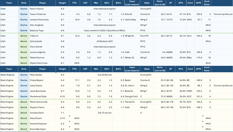233x132 pixels.
Task: Click the "15.2%" three-point percentage cell
Action: point(181,20)
